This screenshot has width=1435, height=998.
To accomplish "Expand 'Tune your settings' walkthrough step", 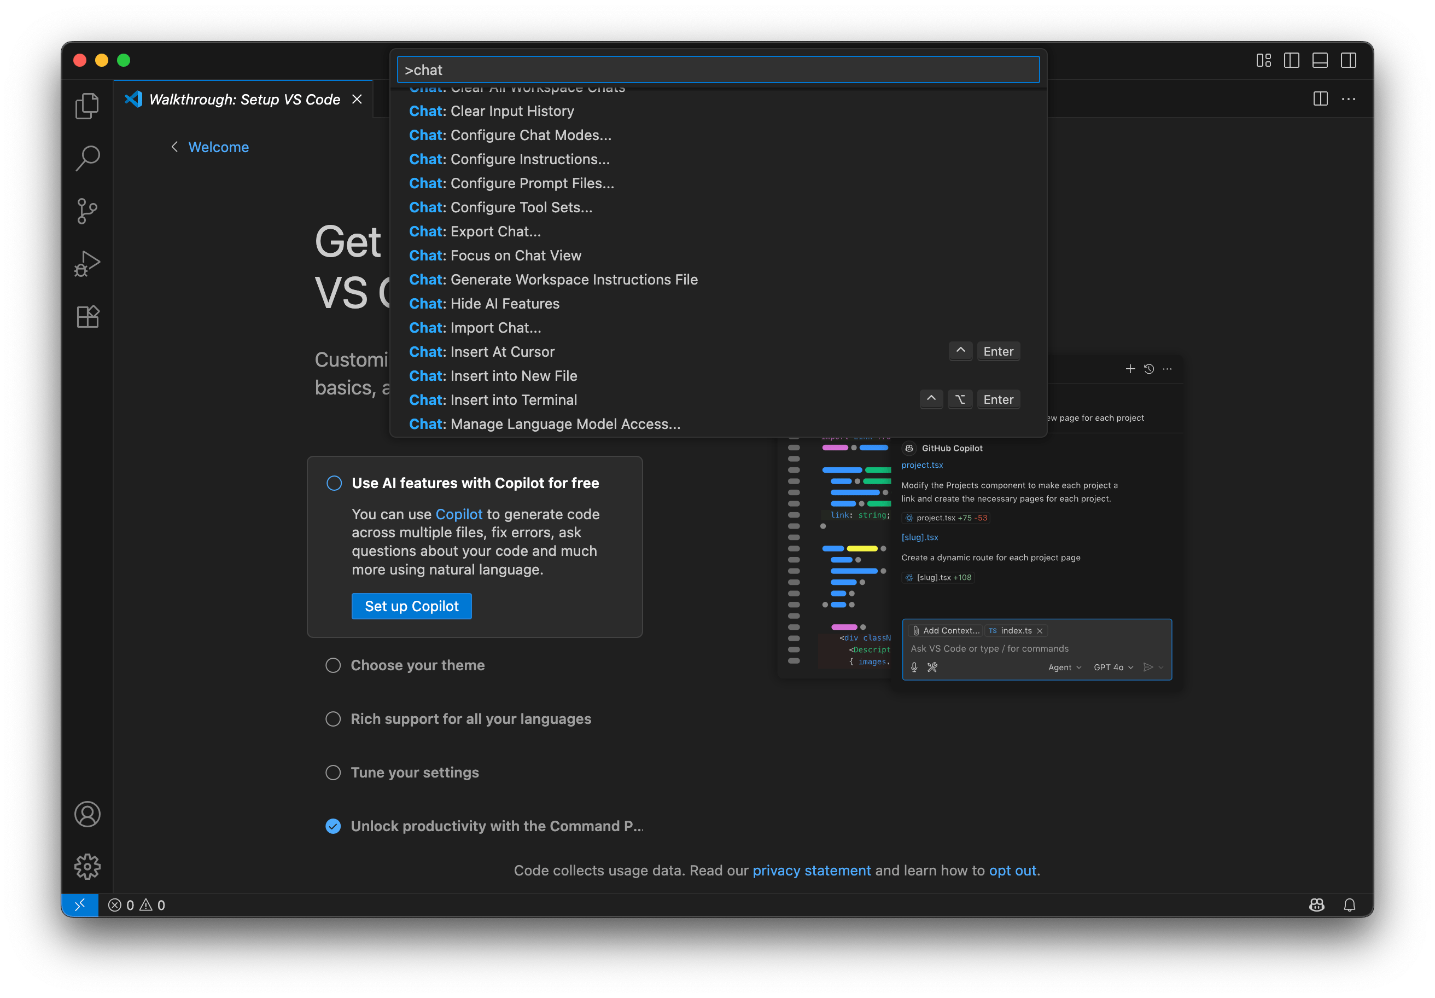I will (x=415, y=772).
